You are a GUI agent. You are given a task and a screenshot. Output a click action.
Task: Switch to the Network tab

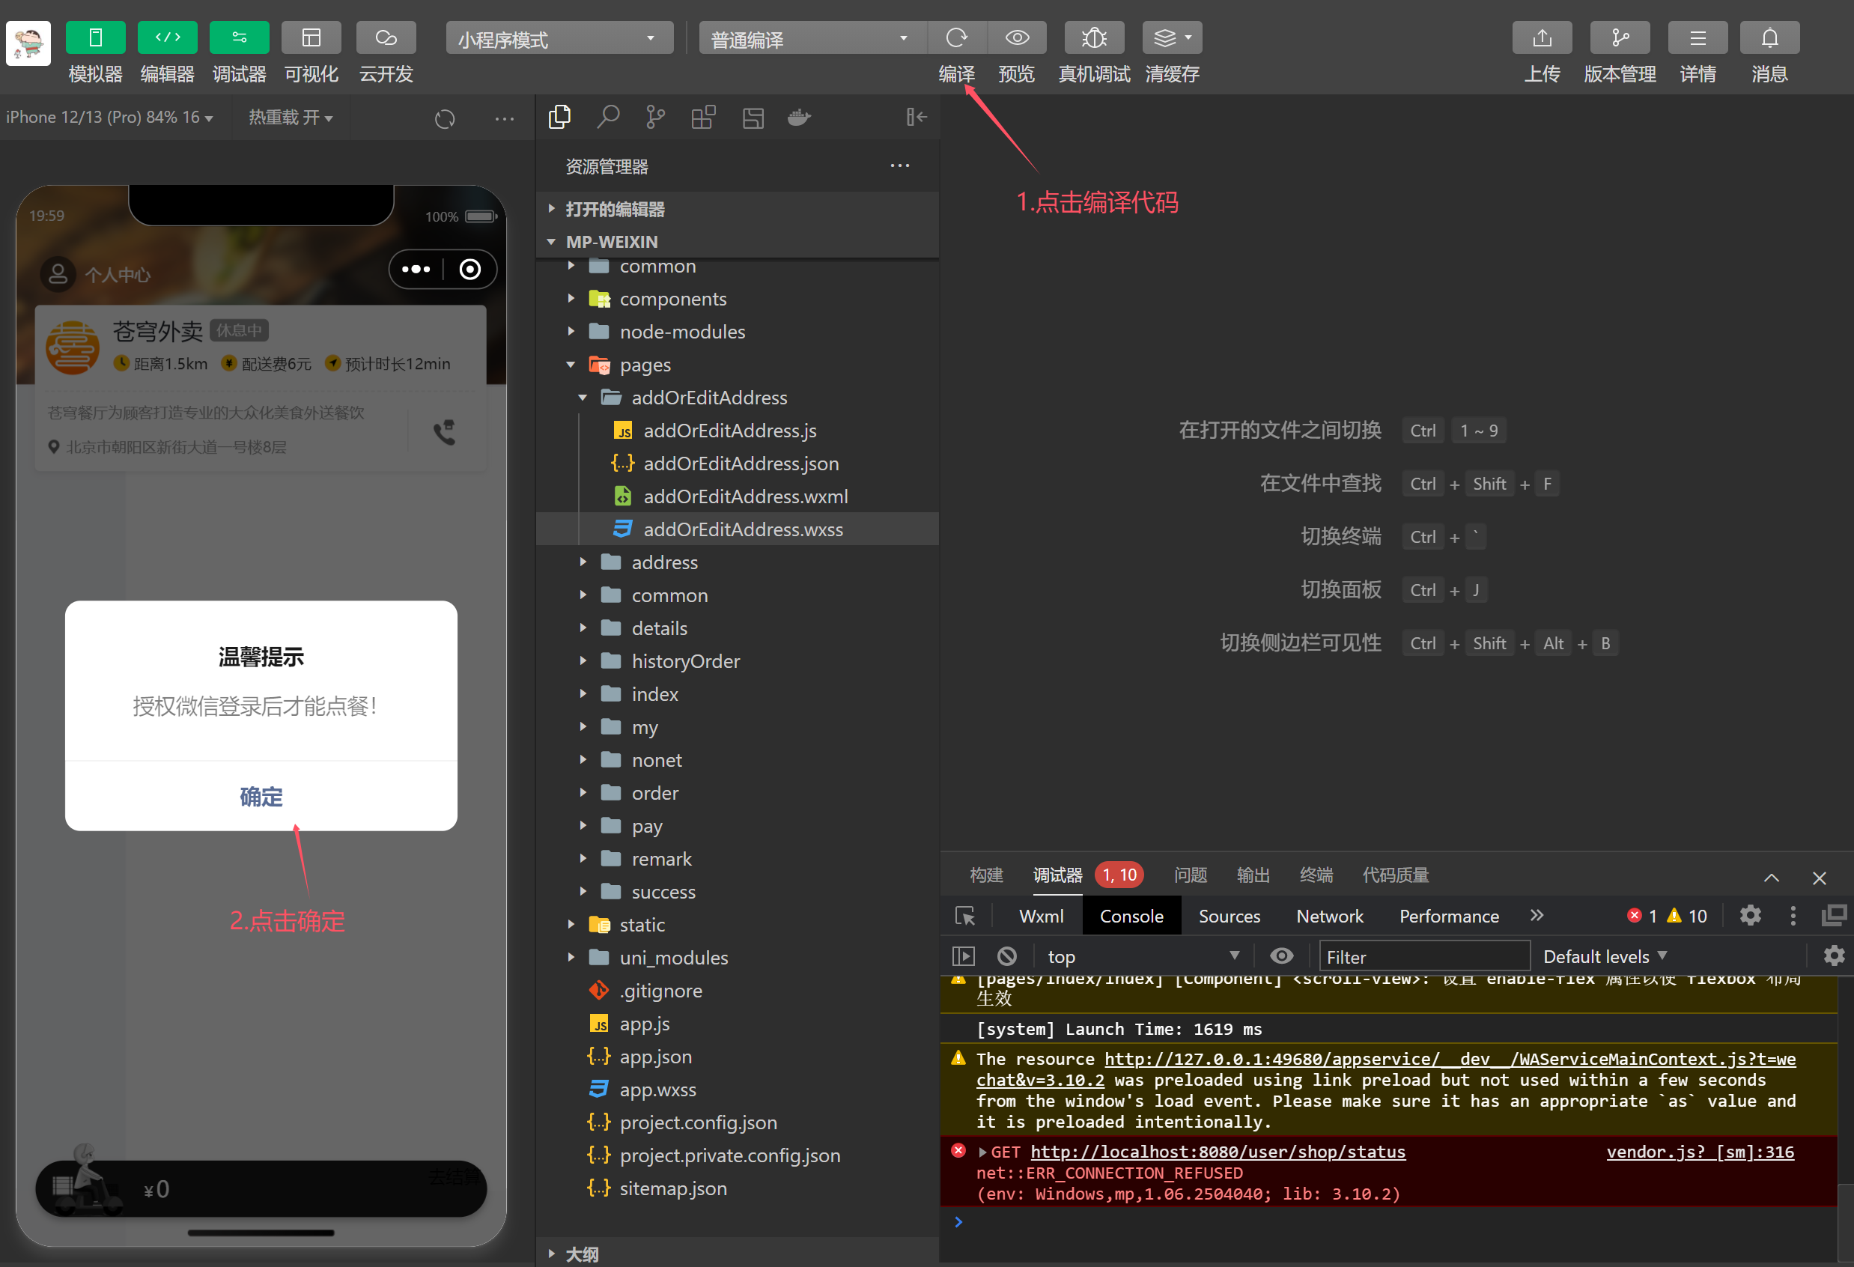(x=1329, y=915)
